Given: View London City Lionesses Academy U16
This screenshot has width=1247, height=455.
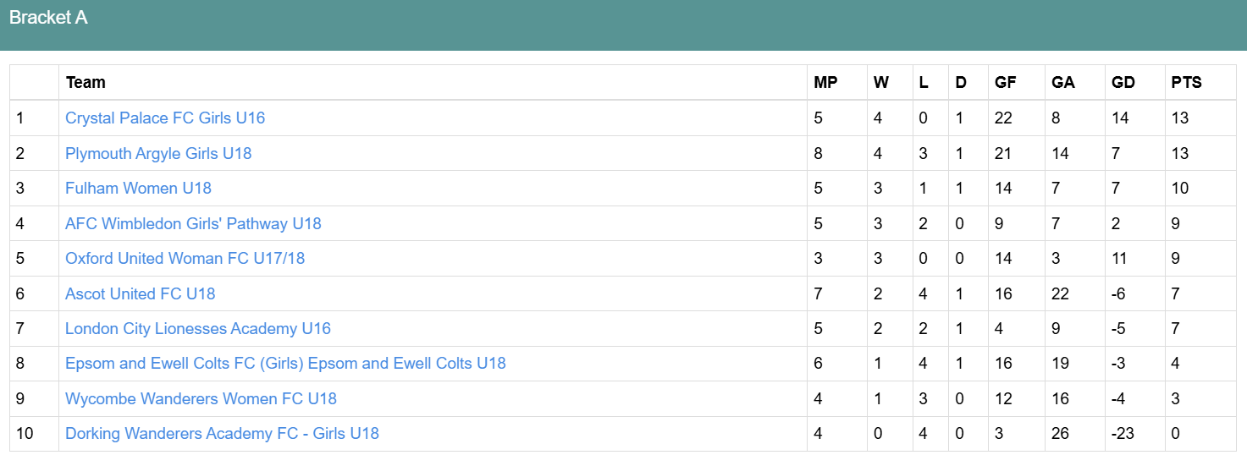Looking at the screenshot, I should 198,328.
